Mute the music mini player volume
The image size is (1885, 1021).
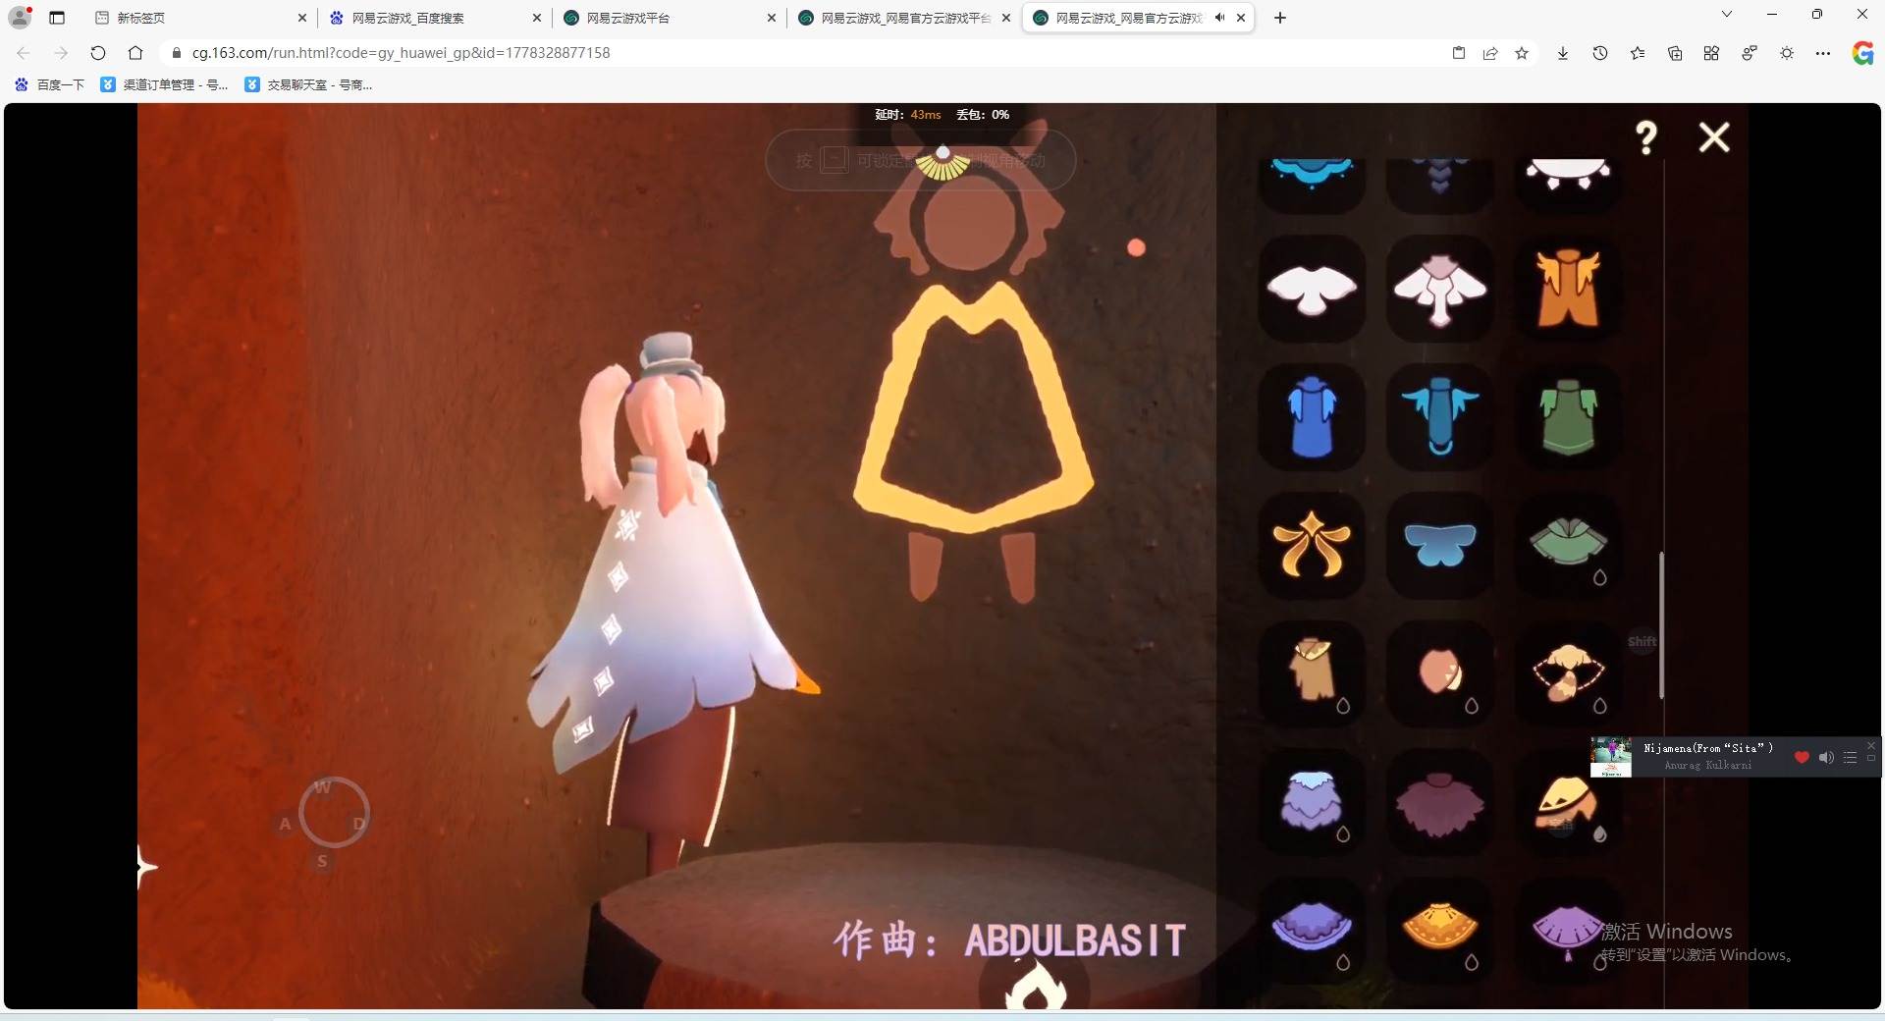point(1826,757)
